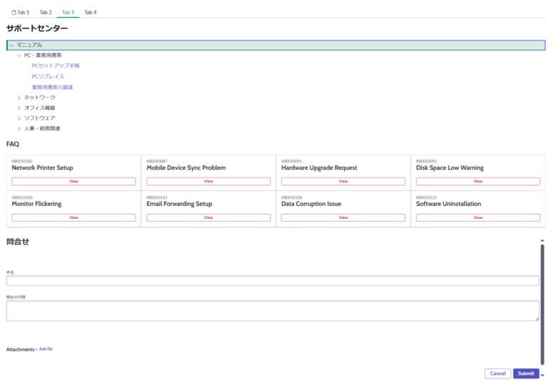
Task: Click the form scrollbar down arrow
Action: [542, 376]
